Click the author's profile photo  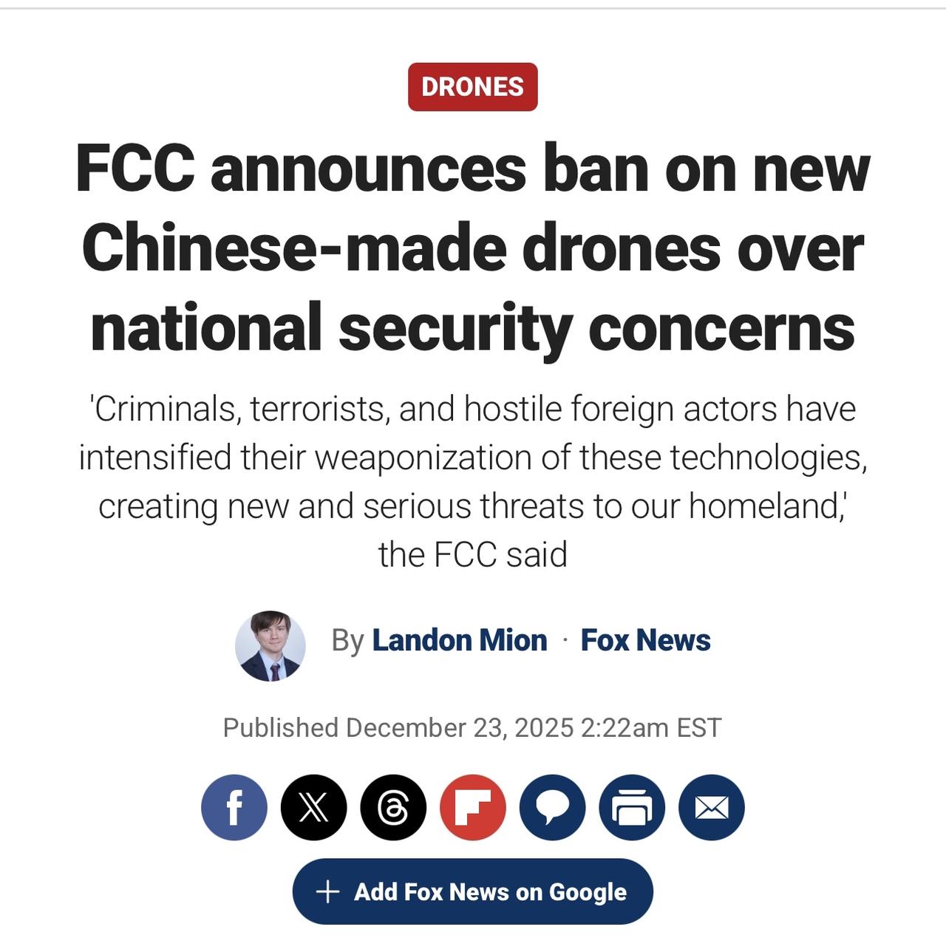[x=270, y=645]
